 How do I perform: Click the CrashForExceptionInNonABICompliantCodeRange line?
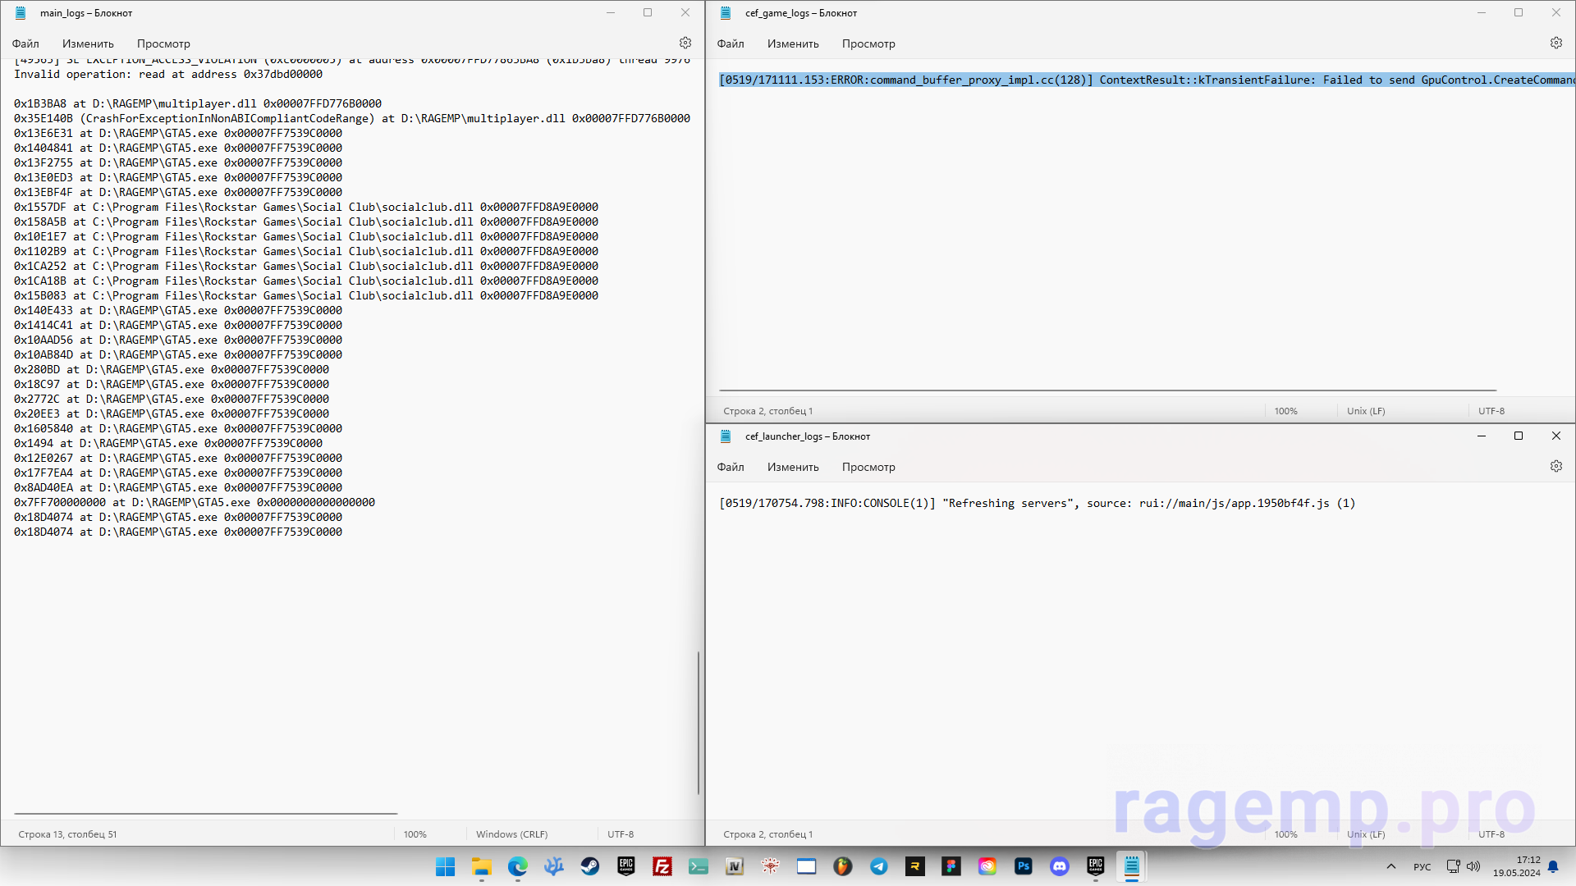click(352, 118)
